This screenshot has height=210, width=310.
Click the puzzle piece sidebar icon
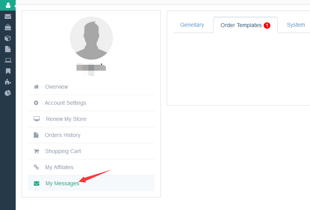click(8, 82)
